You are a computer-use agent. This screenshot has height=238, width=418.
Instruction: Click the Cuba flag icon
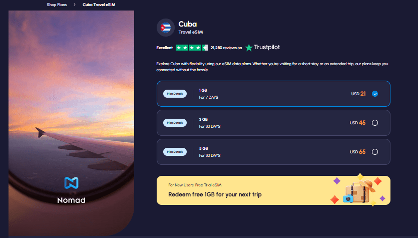point(166,27)
